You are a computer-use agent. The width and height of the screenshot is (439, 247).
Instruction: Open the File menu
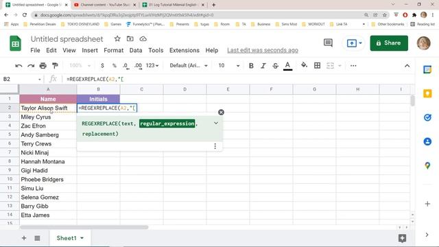tap(35, 50)
